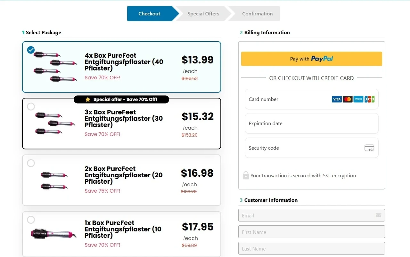Click the JCB card icon
The width and height of the screenshot is (410, 257).
(x=369, y=99)
